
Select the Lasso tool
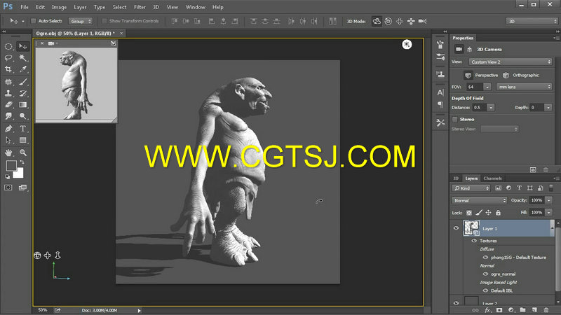(8, 58)
